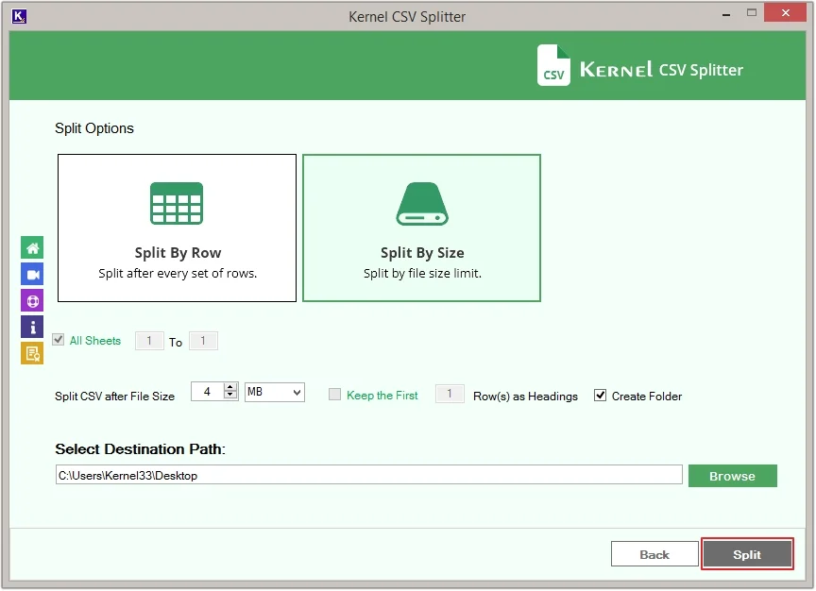816x591 pixels.
Task: Click the yellow license certificate icon
Action: [x=32, y=354]
